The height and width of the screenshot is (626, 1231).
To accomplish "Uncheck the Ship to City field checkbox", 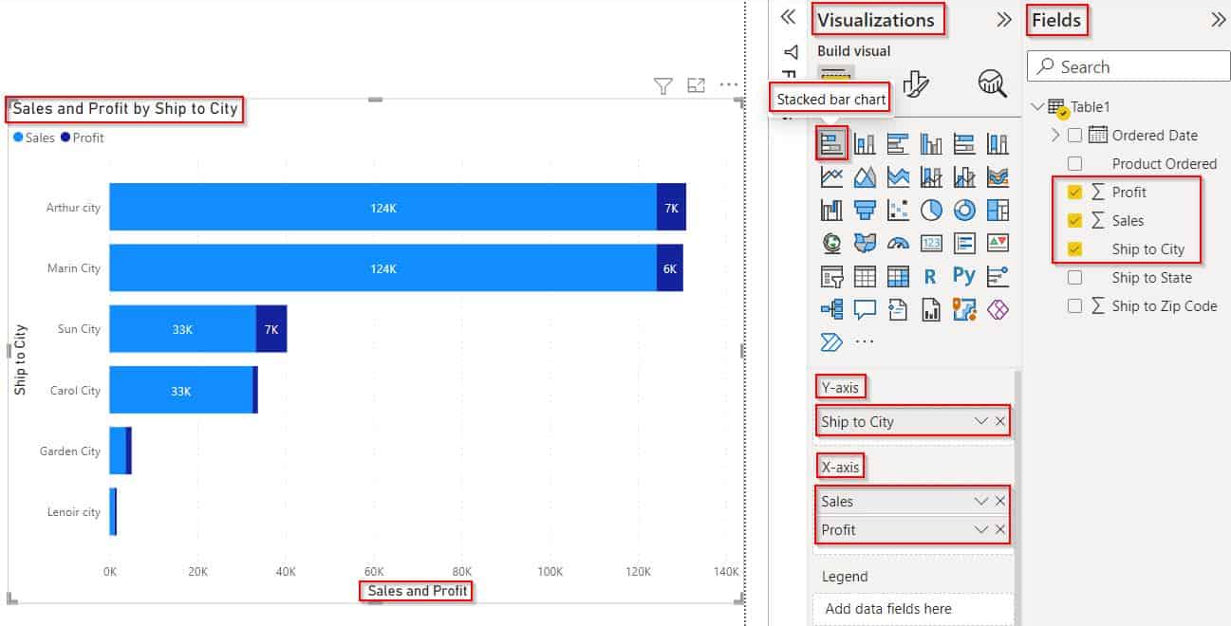I will pyautogui.click(x=1074, y=249).
